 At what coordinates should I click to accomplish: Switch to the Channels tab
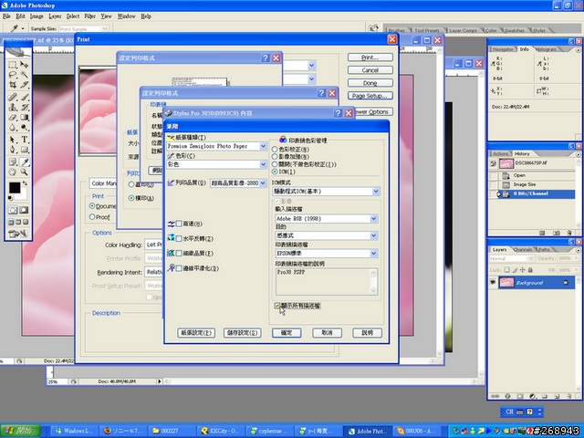point(522,249)
